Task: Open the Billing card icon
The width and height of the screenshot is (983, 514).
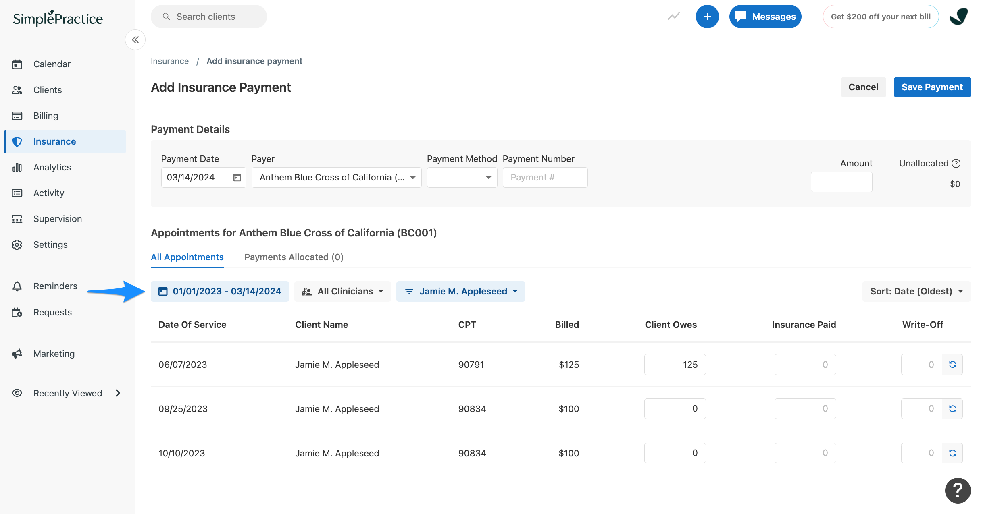Action: click(x=17, y=116)
